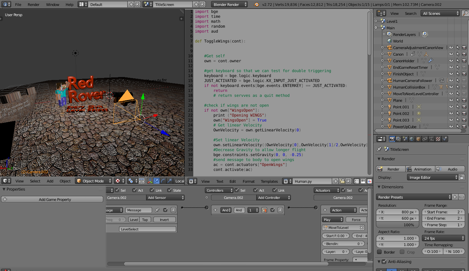Click the Render Layers properties tab icon
469x271 pixels.
[x=398, y=139]
